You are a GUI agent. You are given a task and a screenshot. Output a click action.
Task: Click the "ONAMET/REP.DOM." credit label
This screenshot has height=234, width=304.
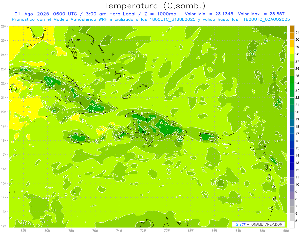[x=268, y=224]
